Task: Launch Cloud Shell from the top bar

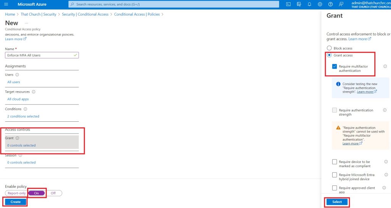Action: [288, 4]
